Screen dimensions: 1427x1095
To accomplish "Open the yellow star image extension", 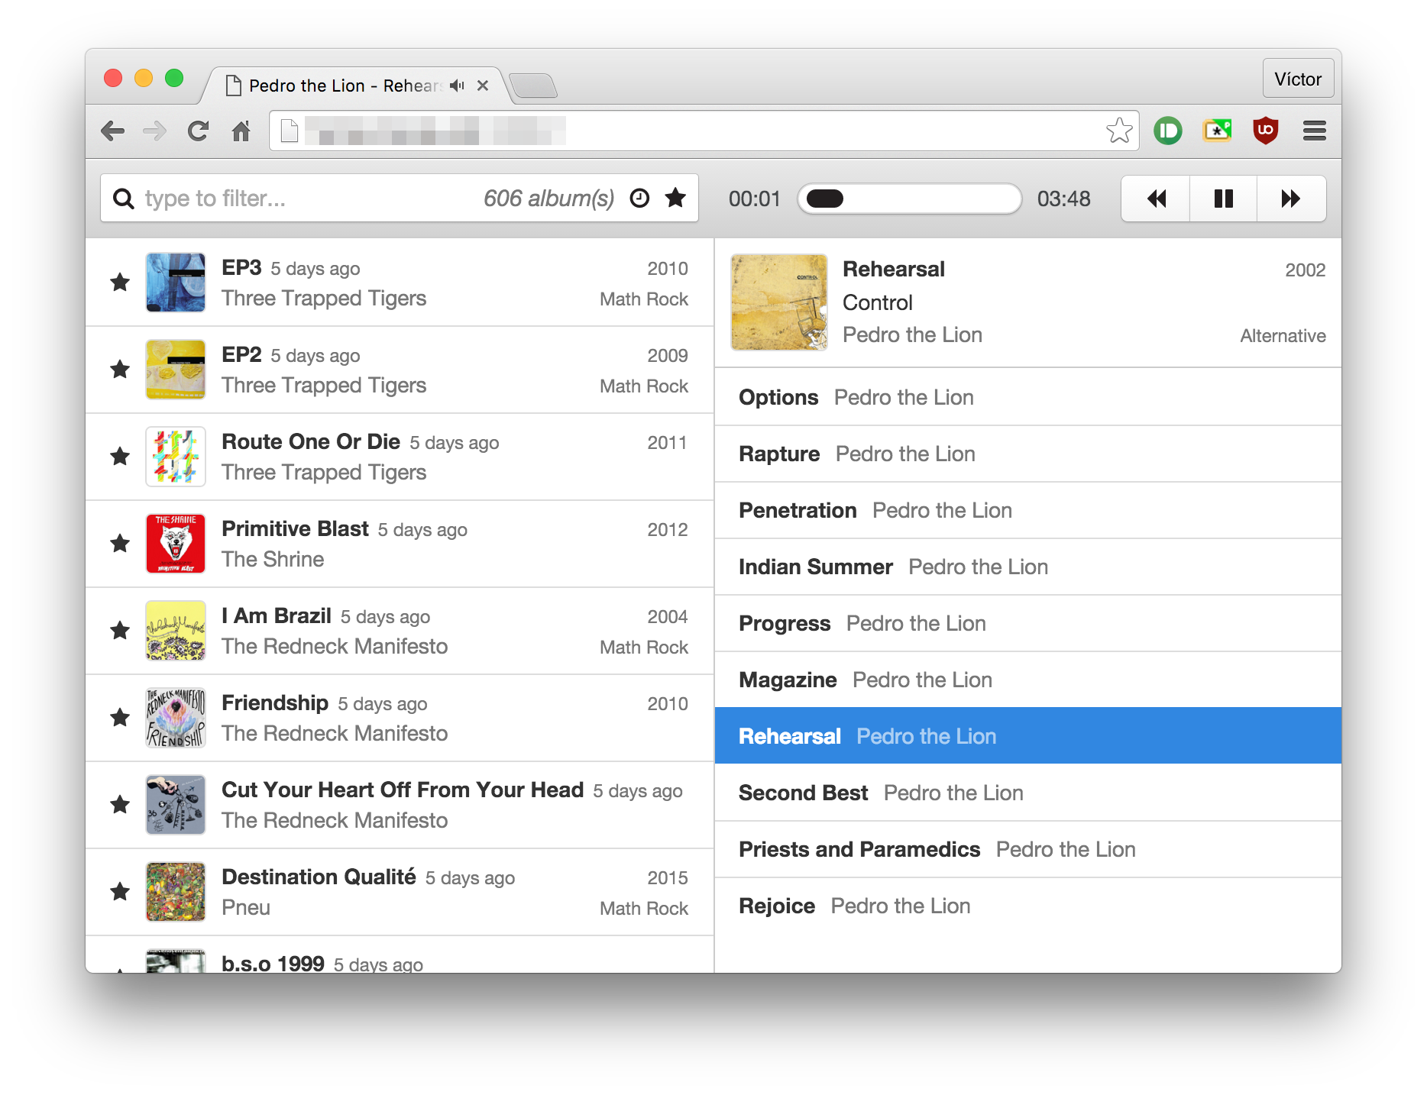I will [x=1217, y=131].
